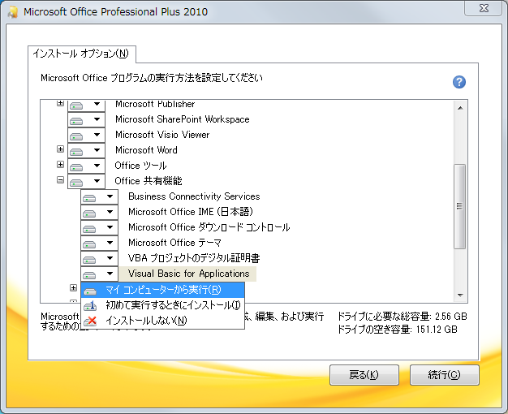Open install dropdown arrow for Microsoft Visio Viewer
This screenshot has height=414, width=508.
(x=97, y=135)
